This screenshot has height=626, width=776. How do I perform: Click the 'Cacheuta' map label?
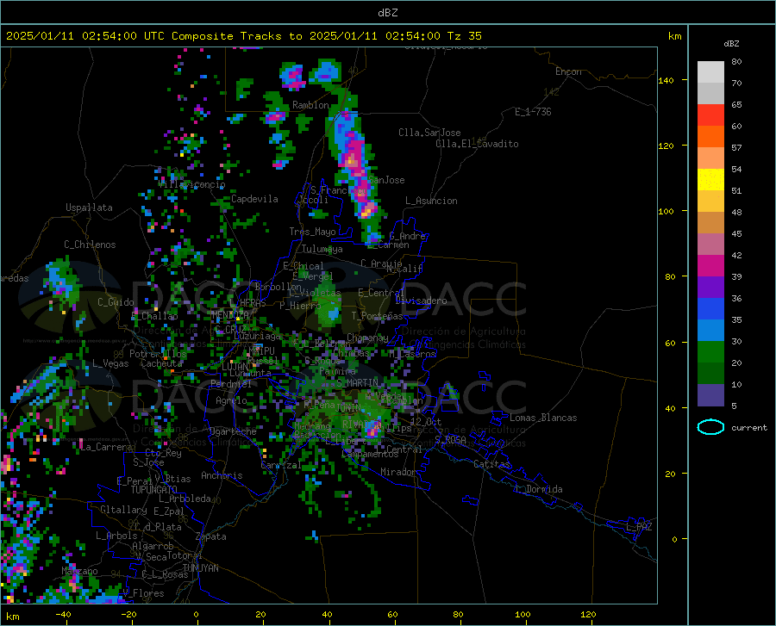click(x=161, y=363)
